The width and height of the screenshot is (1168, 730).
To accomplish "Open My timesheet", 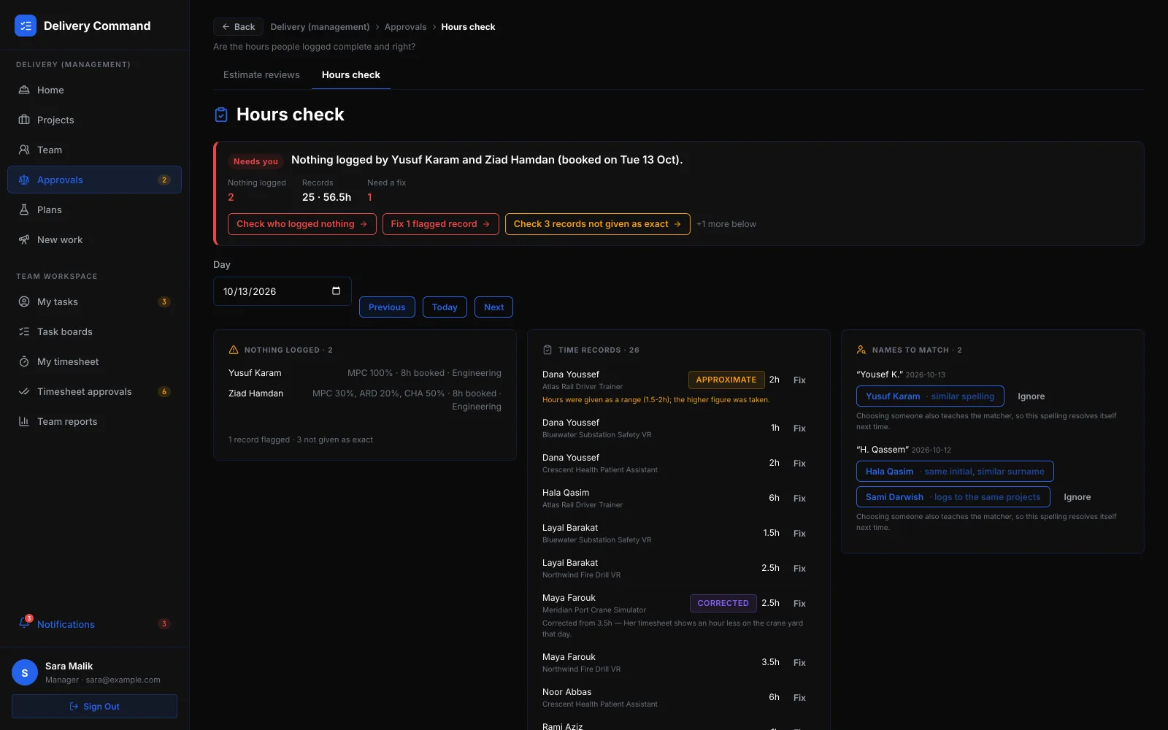I will click(x=94, y=361).
